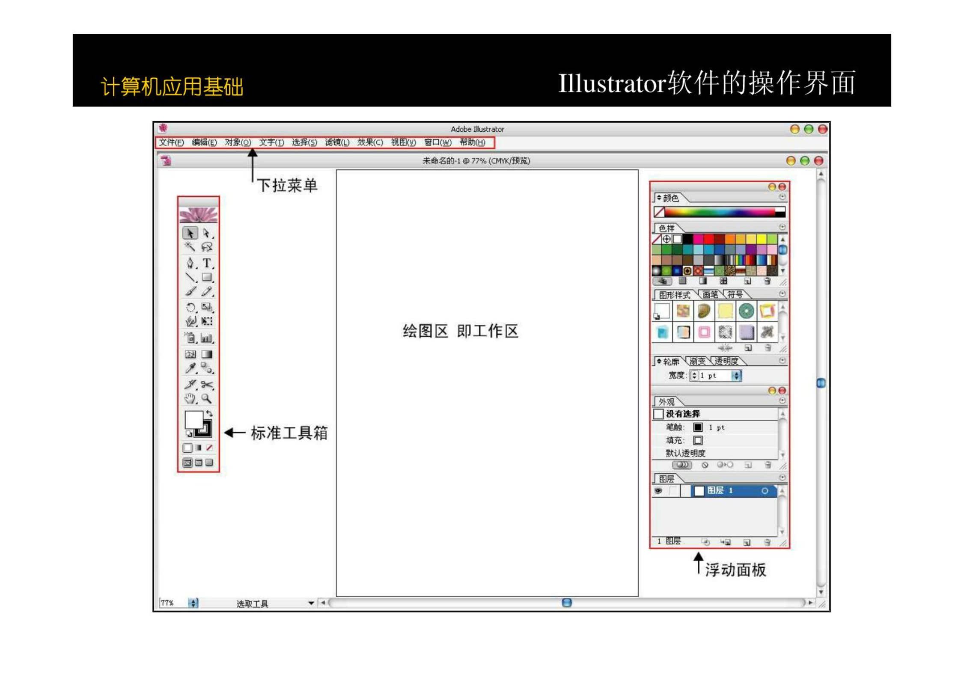Toggle the lock box of 图层 1
This screenshot has height=682, width=964.
point(674,490)
